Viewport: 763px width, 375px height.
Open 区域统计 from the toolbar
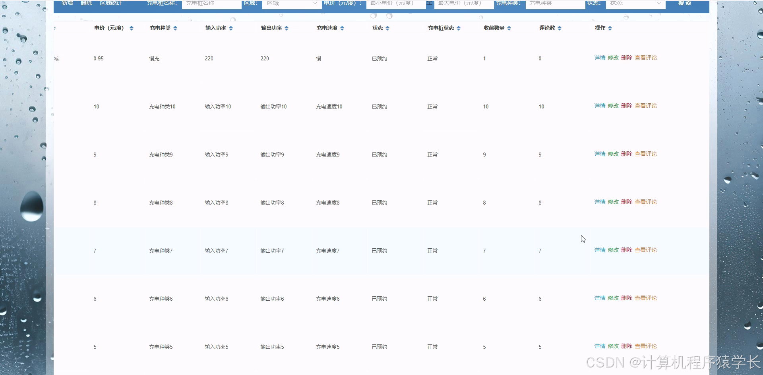pos(111,3)
